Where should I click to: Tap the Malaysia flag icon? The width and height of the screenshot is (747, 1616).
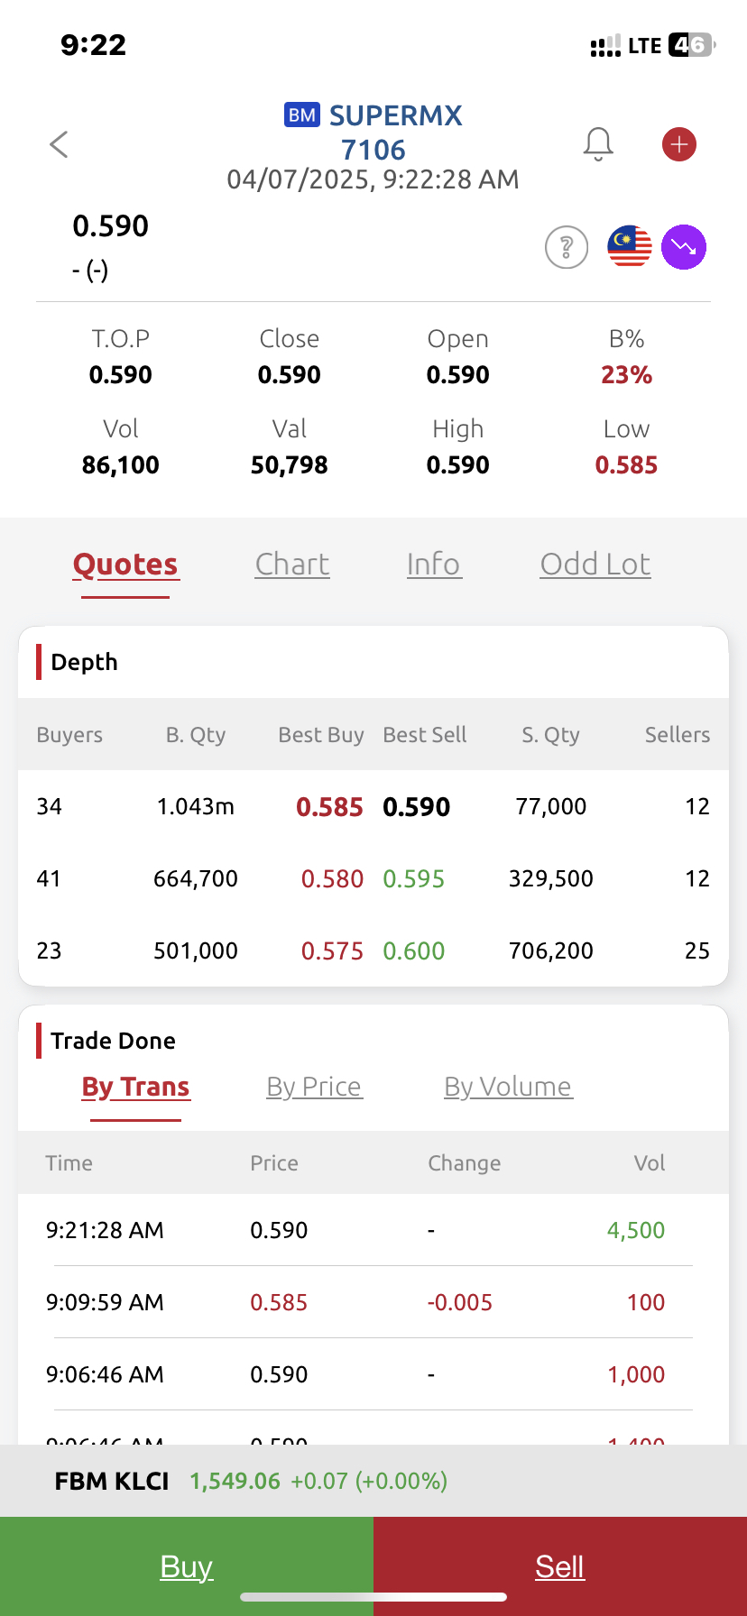click(x=630, y=247)
